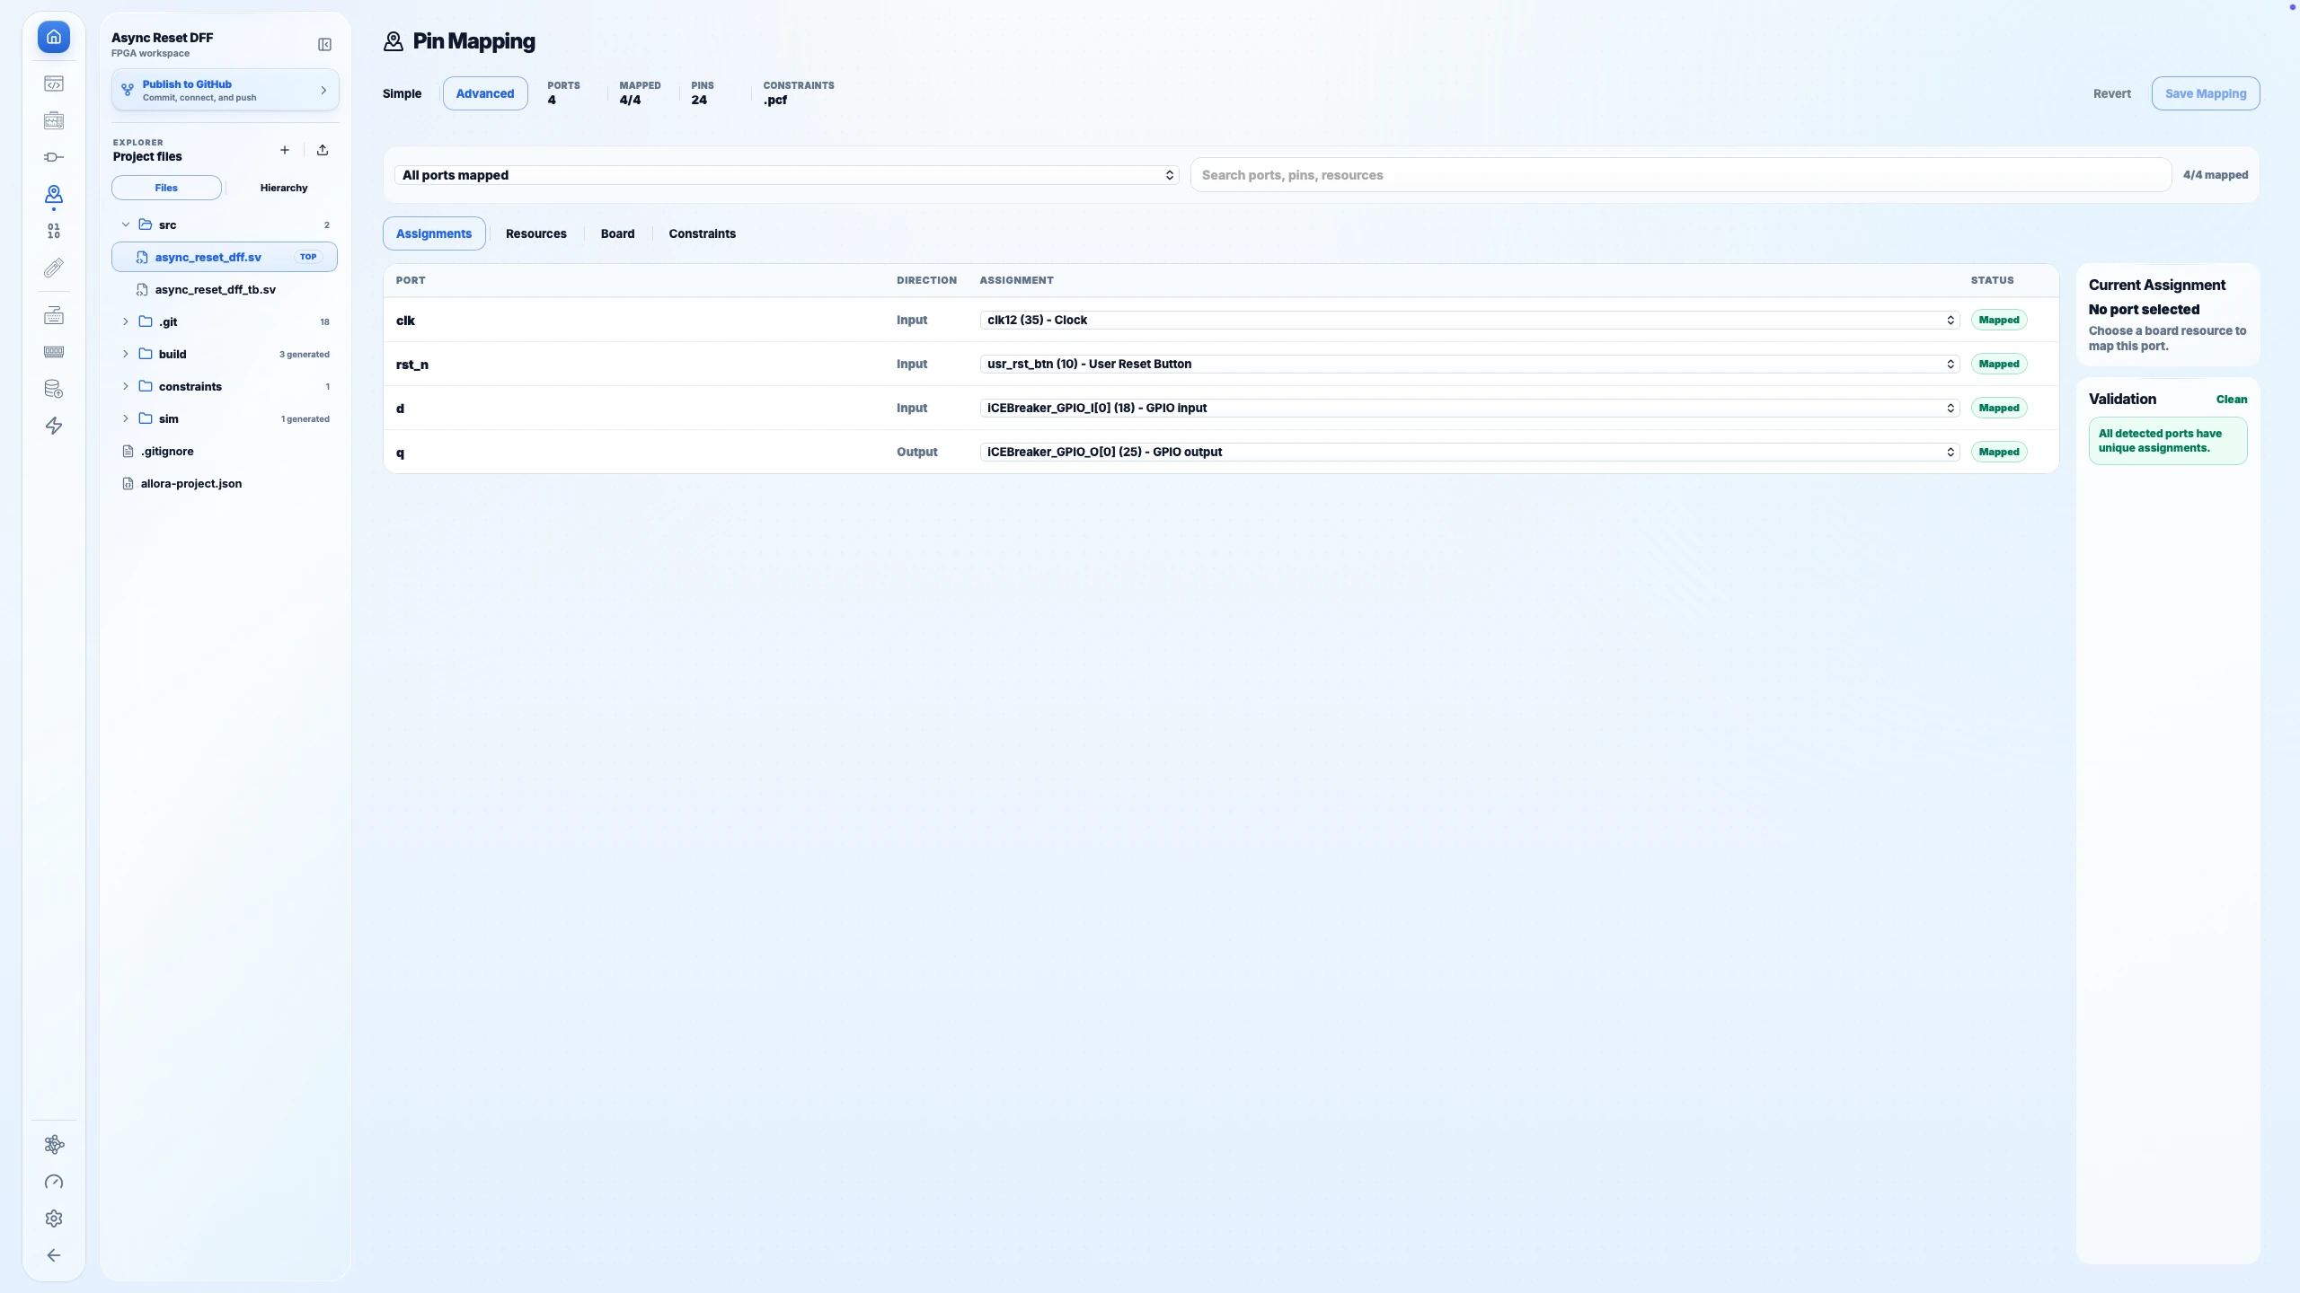Open the binary 01/10 bitstream icon
Image resolution: width=2300 pixels, height=1293 pixels.
coord(54,231)
